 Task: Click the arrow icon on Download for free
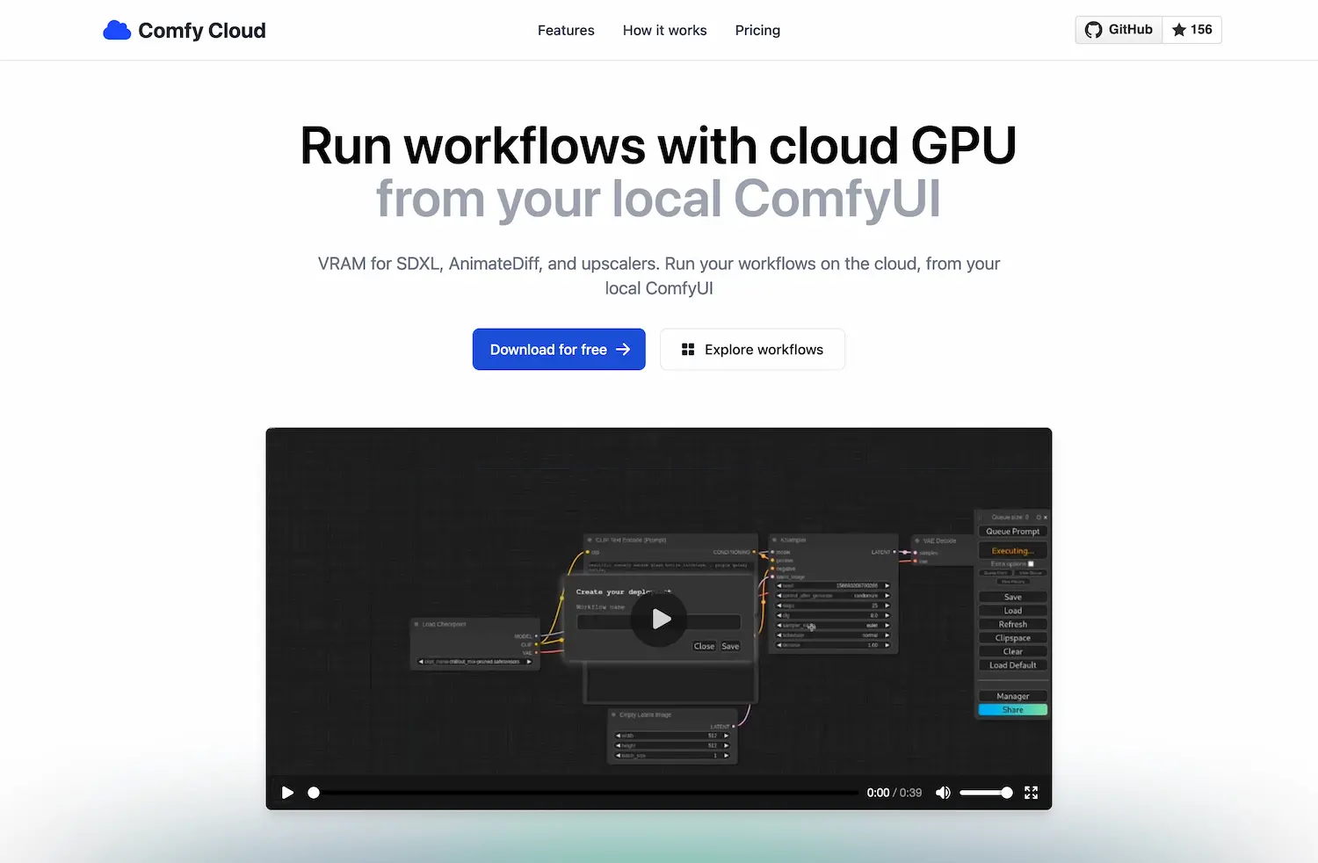(624, 349)
